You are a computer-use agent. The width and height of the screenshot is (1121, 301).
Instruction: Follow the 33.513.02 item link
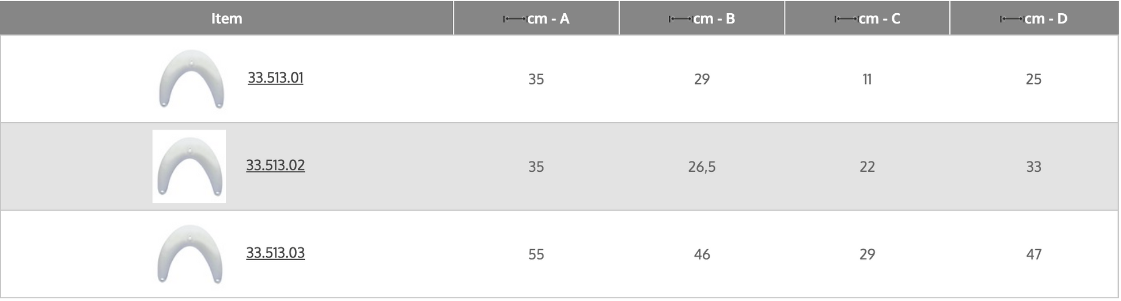(x=275, y=165)
